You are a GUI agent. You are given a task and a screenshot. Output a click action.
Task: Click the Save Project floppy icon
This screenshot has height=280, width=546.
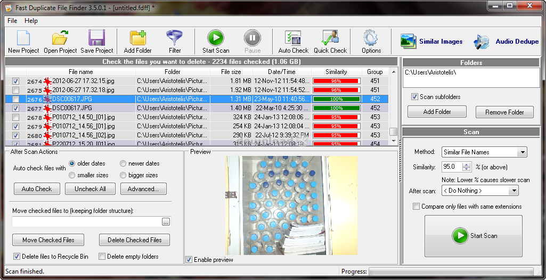[x=96, y=39]
